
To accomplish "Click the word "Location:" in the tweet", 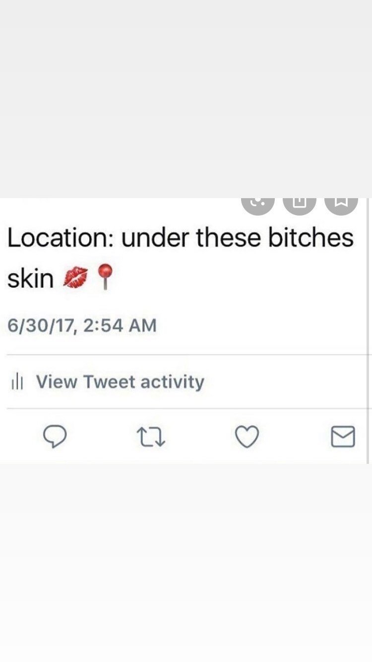I will (x=61, y=238).
